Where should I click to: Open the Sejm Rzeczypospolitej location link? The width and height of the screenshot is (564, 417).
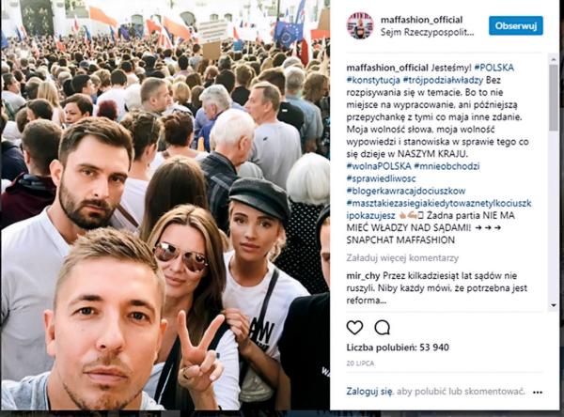[x=428, y=32]
